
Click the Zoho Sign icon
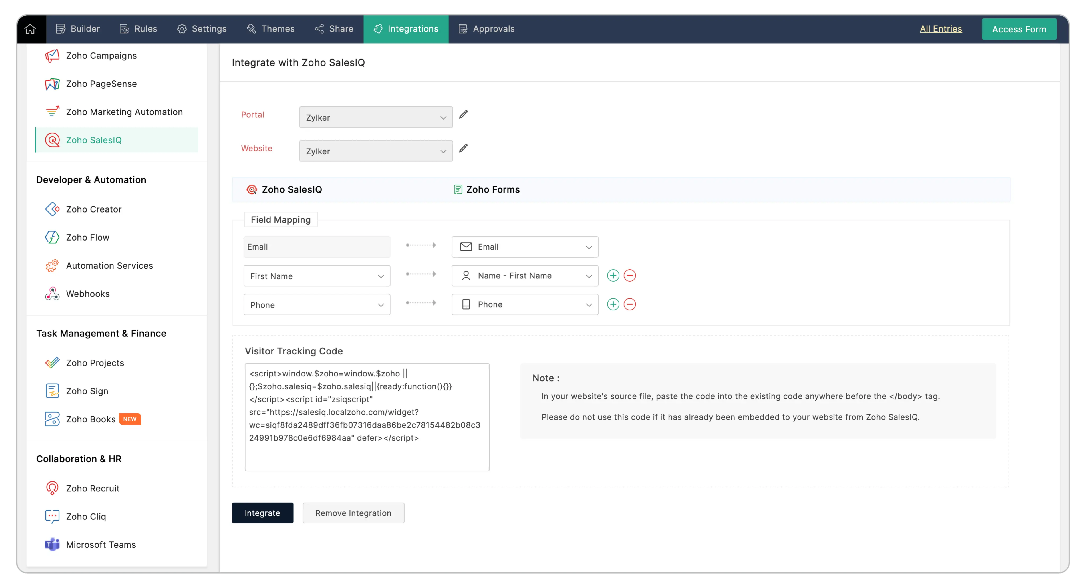52,391
